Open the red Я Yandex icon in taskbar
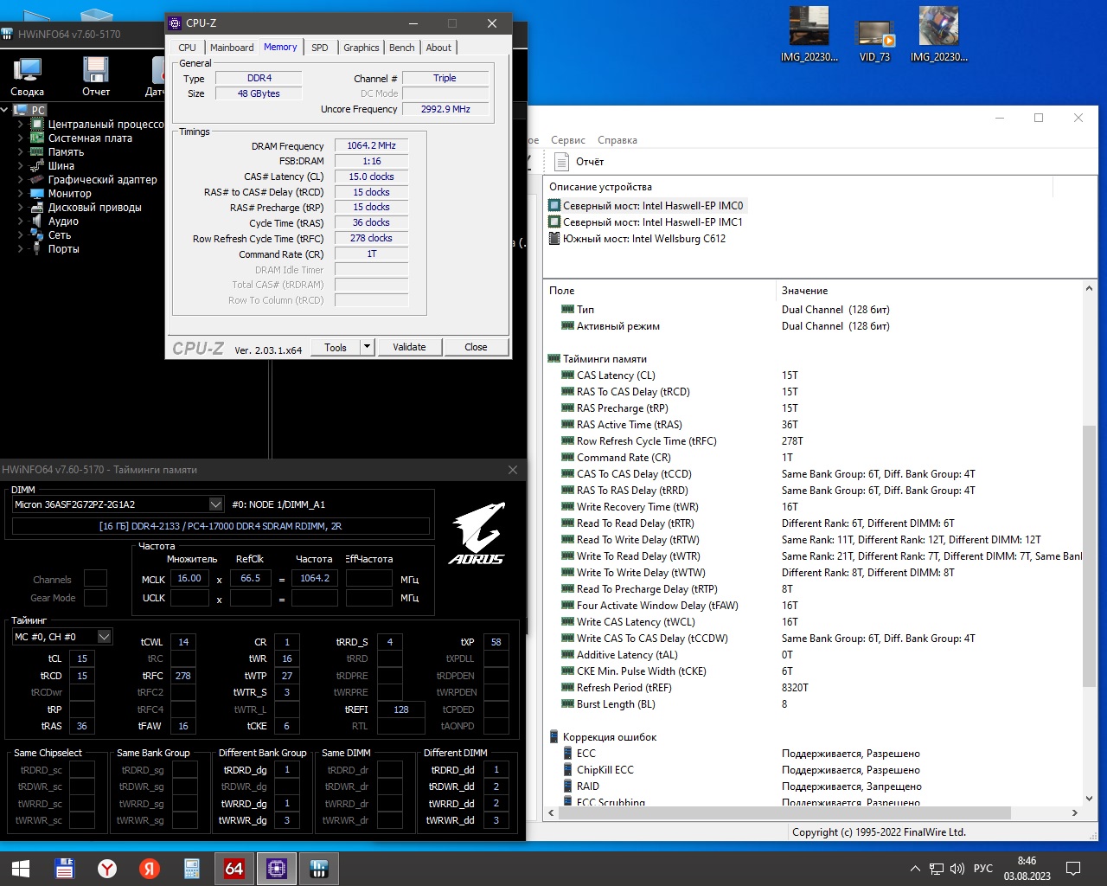1107x886 pixels. pos(150,869)
